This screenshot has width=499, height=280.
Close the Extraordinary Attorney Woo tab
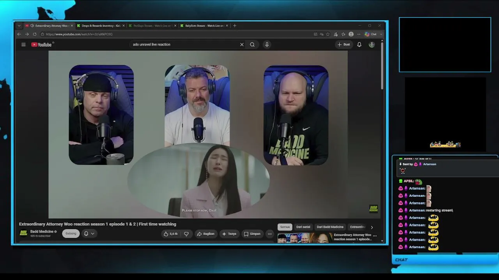72,26
